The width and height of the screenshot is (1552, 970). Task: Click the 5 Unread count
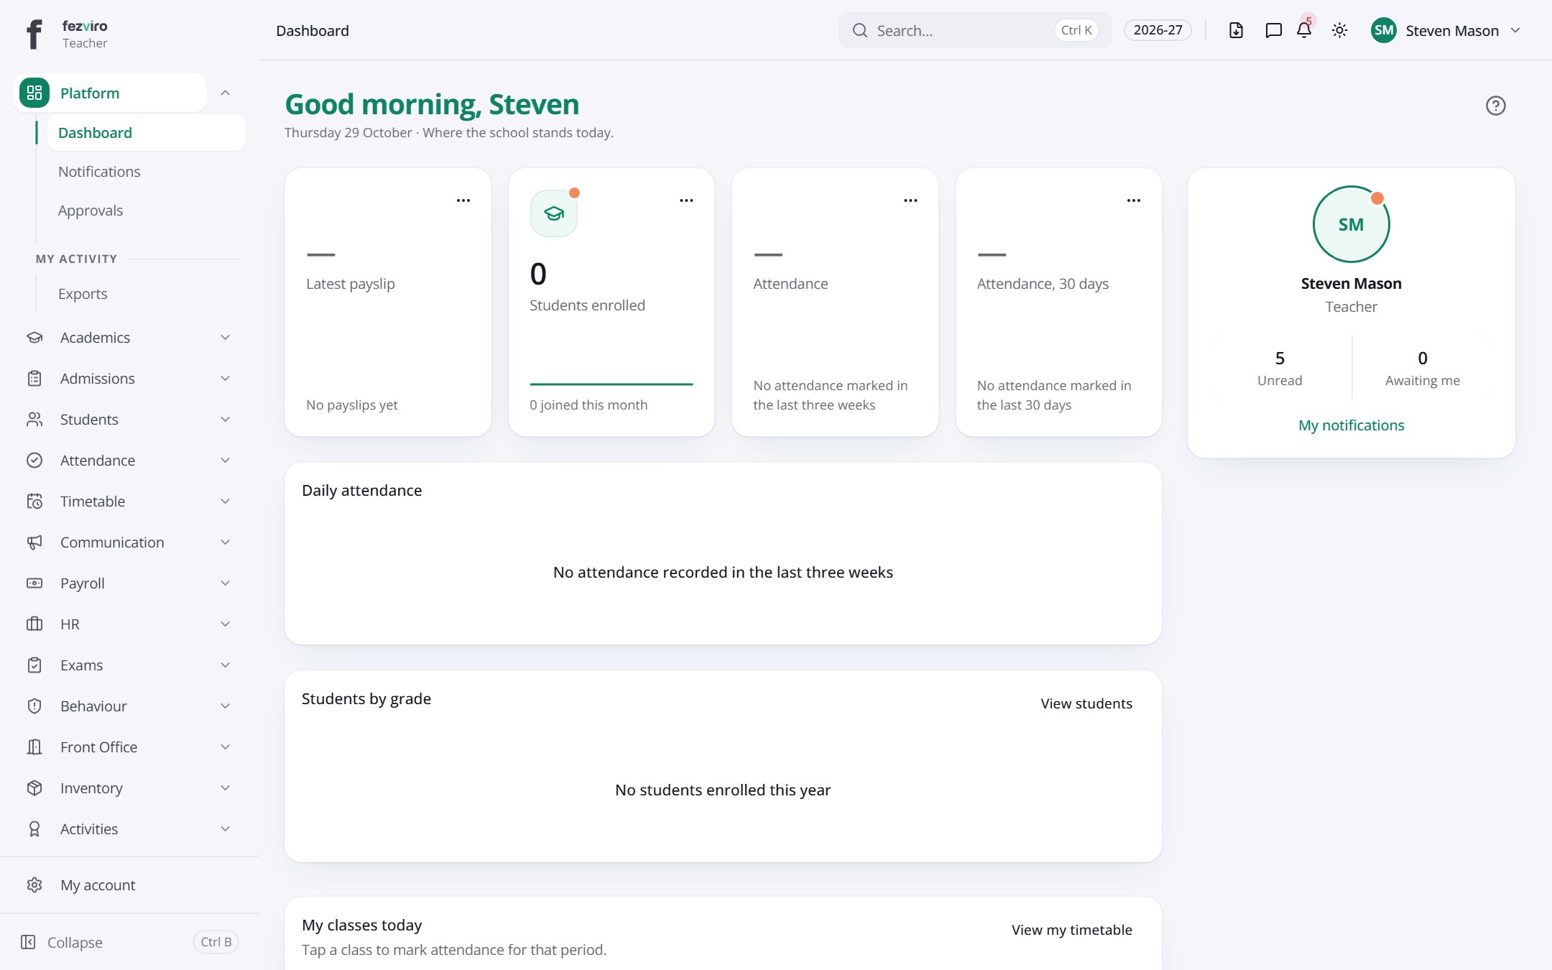click(x=1280, y=368)
